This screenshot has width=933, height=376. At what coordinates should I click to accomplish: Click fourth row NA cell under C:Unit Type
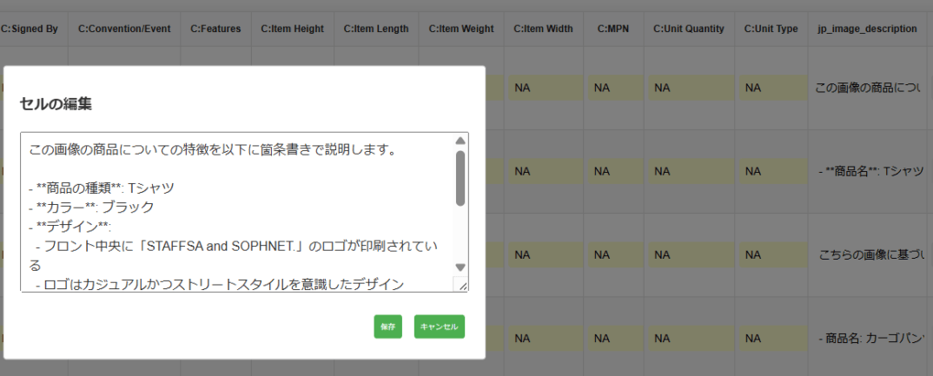point(771,338)
